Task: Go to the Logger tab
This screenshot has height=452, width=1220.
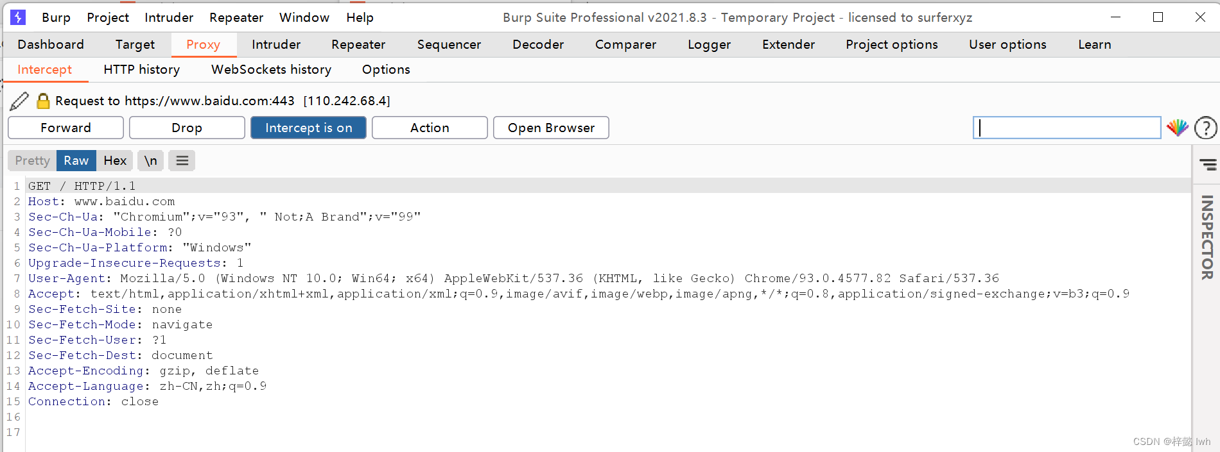Action: [x=709, y=44]
